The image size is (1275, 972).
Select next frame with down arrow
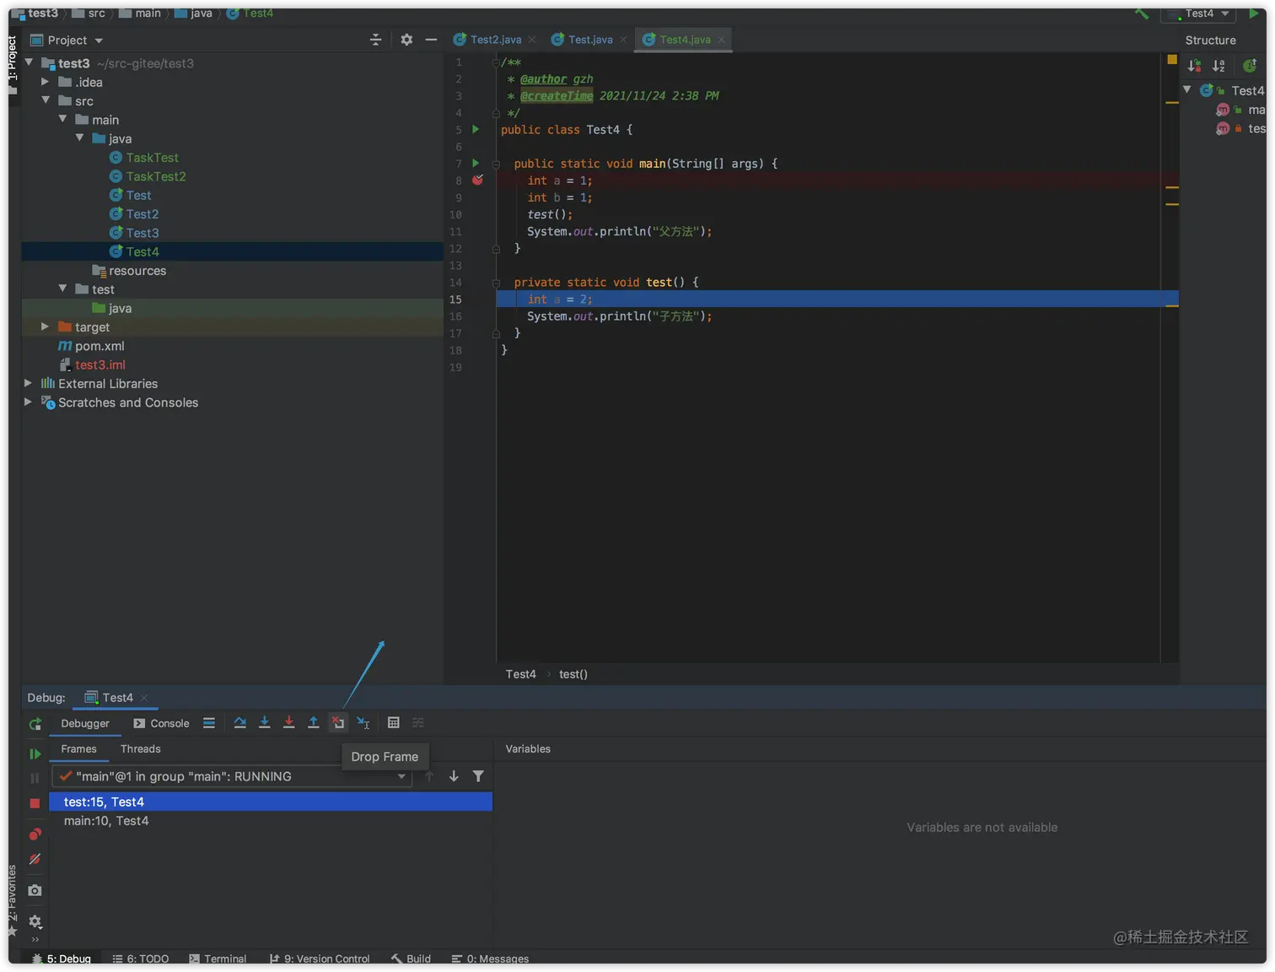454,776
